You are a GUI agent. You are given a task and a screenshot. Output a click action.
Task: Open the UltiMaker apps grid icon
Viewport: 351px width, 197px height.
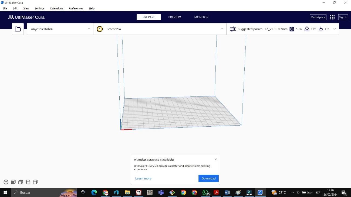point(332,17)
